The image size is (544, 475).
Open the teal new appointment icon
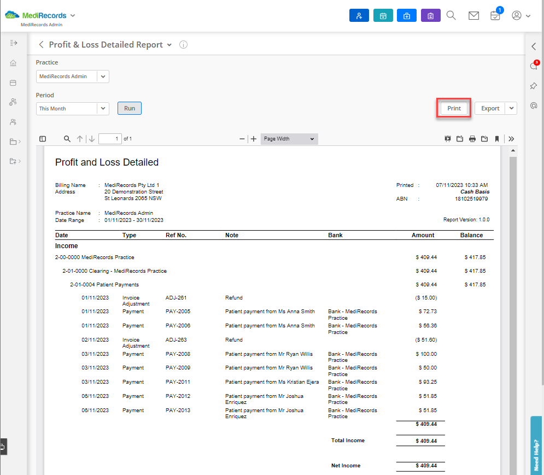click(383, 16)
